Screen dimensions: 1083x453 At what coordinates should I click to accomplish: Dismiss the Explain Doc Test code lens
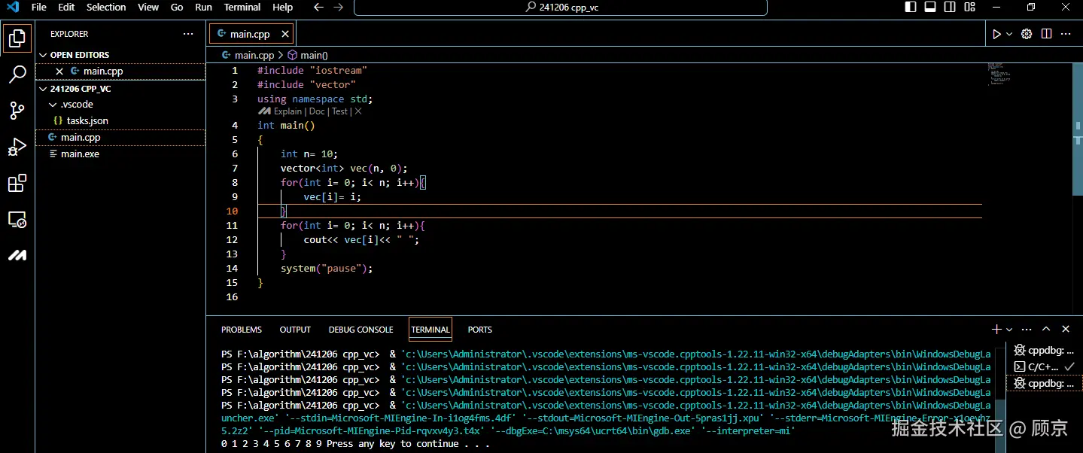tap(358, 111)
